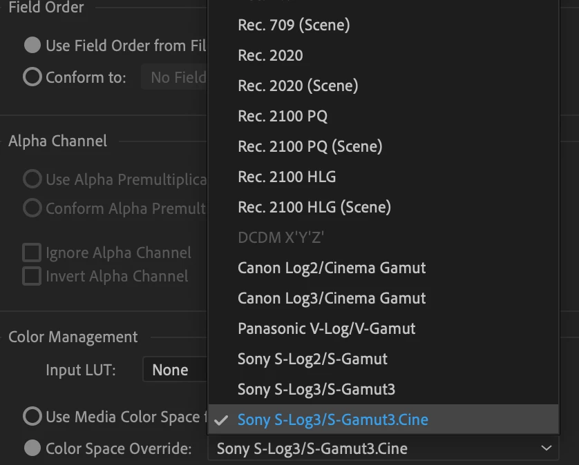The image size is (579, 465).
Task: Click Color Space Override dropdown chevron
Action: [x=546, y=448]
